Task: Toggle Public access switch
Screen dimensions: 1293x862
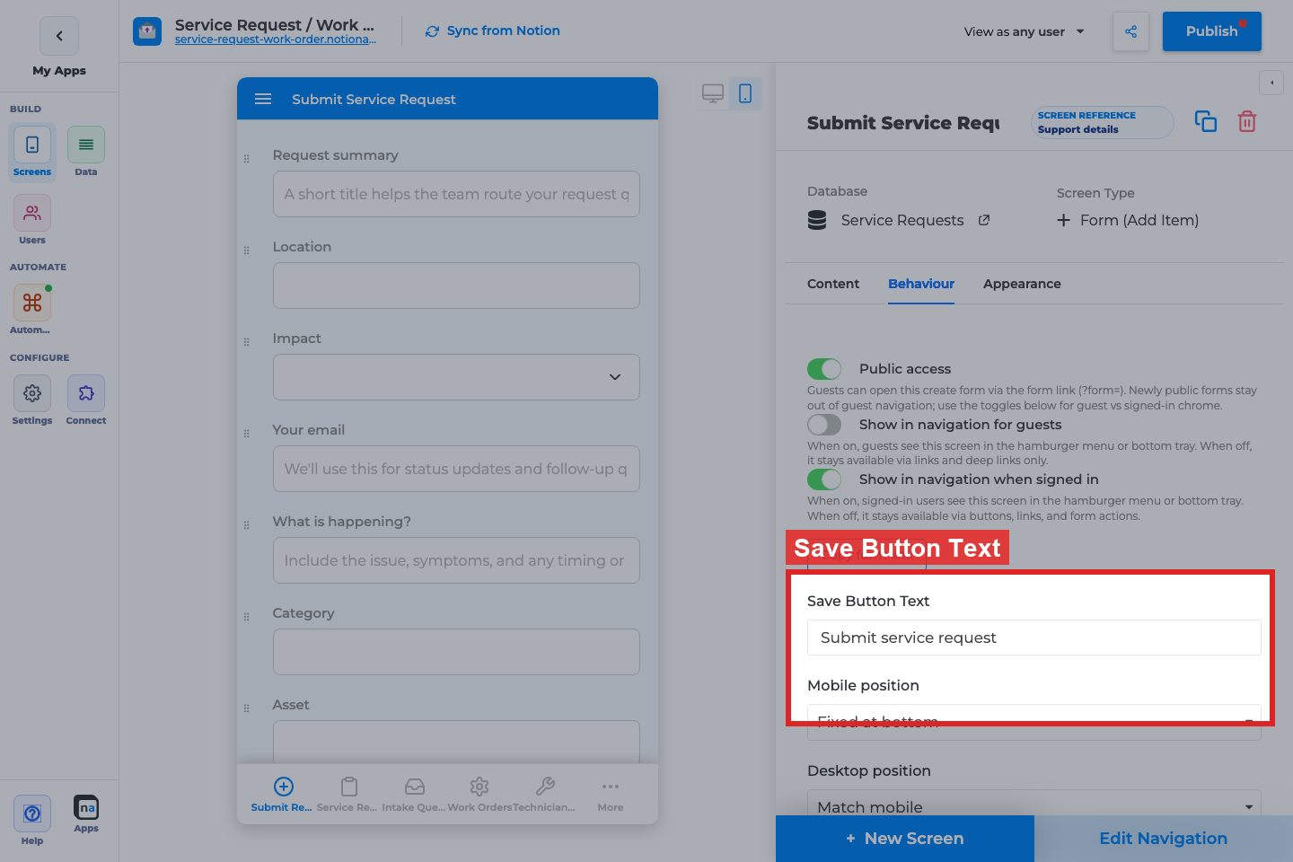Action: pyautogui.click(x=824, y=369)
